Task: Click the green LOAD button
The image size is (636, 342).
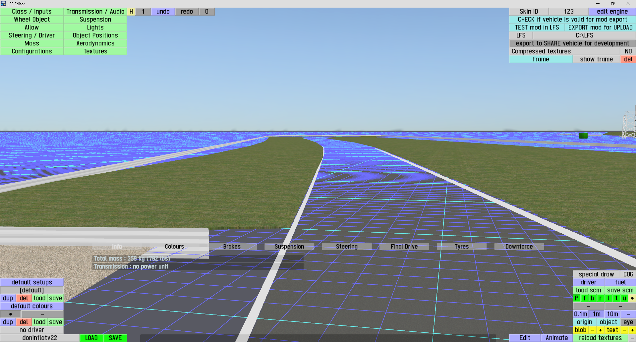Action: [x=91, y=338]
